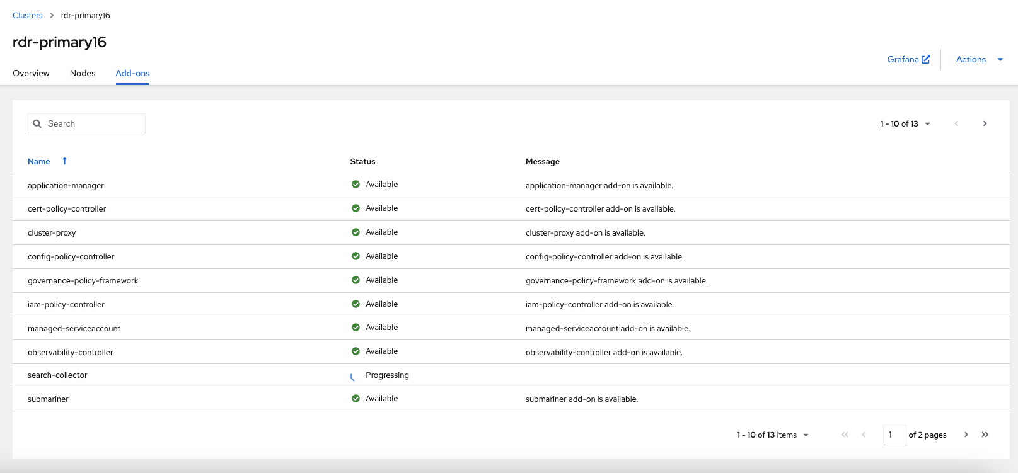Image resolution: width=1018 pixels, height=473 pixels.
Task: Switch to the Overview tab
Action: (31, 73)
